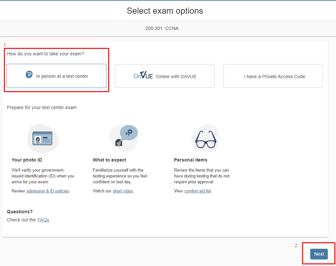Open the short video link

pos(123,191)
